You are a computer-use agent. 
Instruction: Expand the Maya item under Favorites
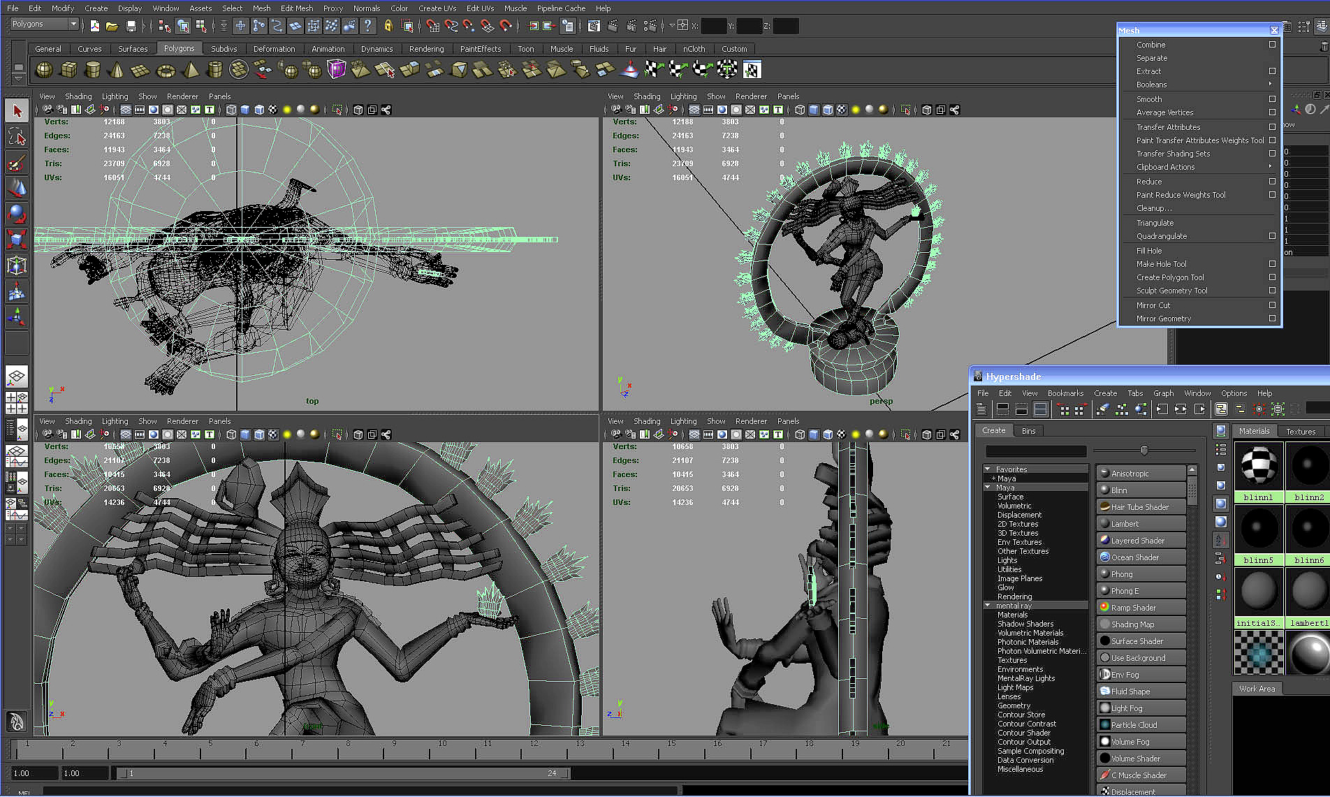[x=993, y=478]
